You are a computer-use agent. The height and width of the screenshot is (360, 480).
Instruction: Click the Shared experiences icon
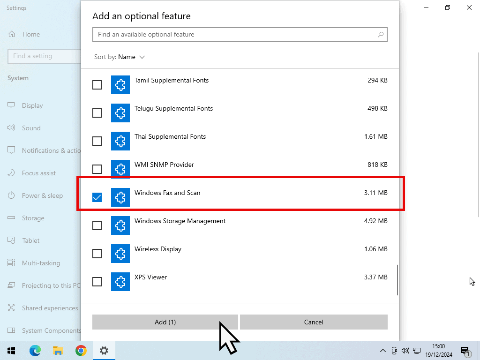pyautogui.click(x=11, y=307)
